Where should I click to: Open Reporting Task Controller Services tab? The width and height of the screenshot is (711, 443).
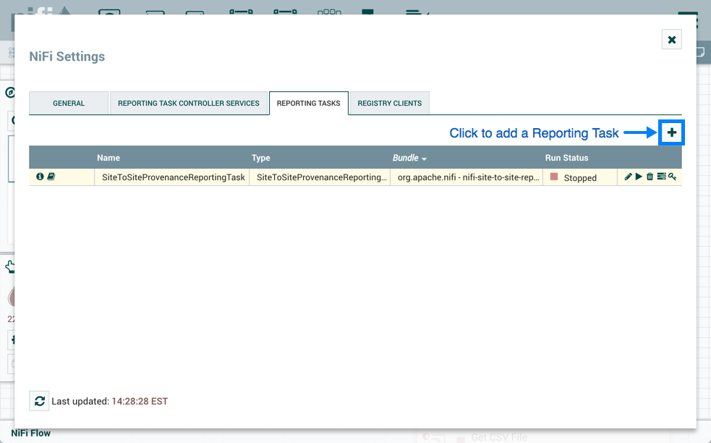[x=188, y=104]
